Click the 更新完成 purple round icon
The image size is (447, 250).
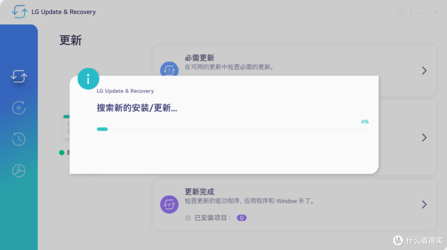[169, 204]
